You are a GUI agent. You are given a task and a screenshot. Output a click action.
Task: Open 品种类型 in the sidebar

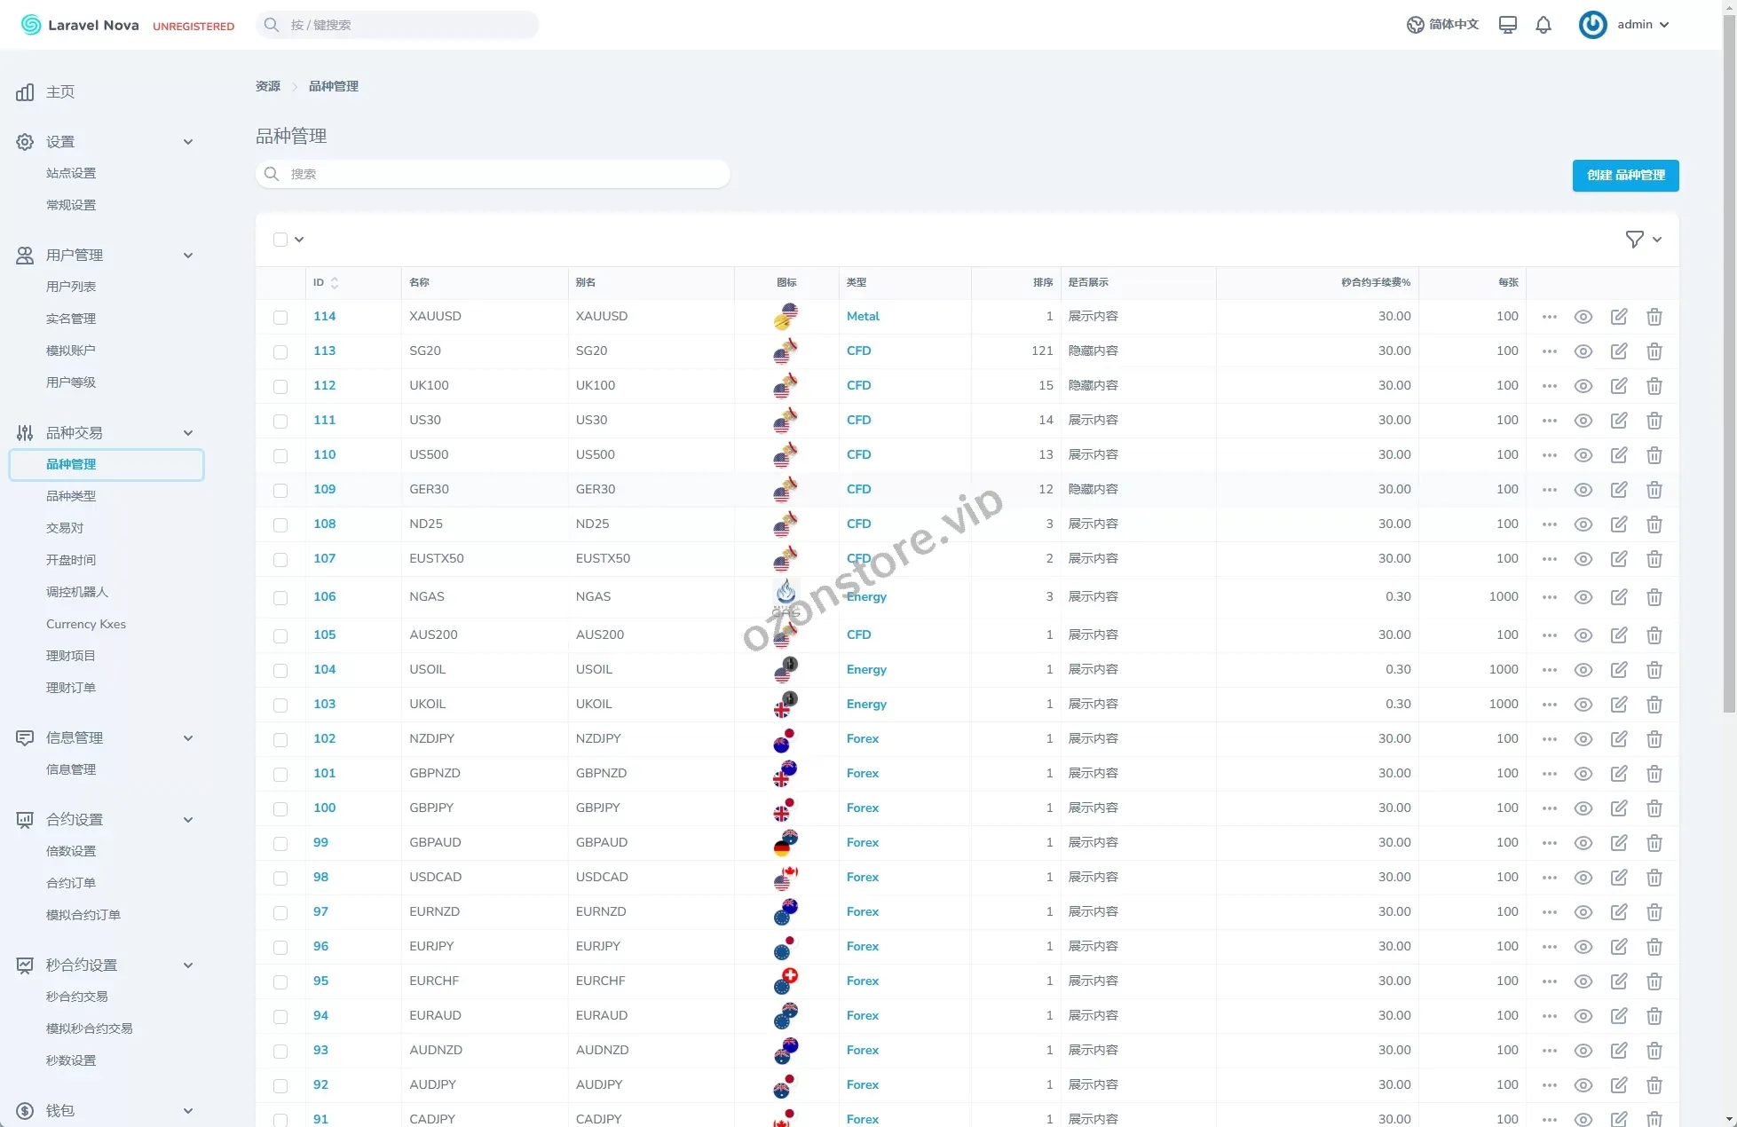click(x=71, y=496)
